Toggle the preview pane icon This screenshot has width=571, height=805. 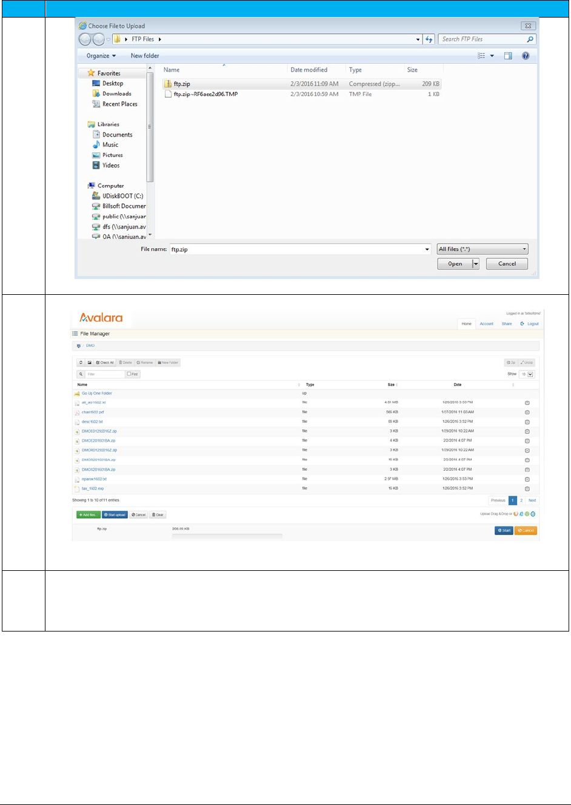[x=508, y=56]
